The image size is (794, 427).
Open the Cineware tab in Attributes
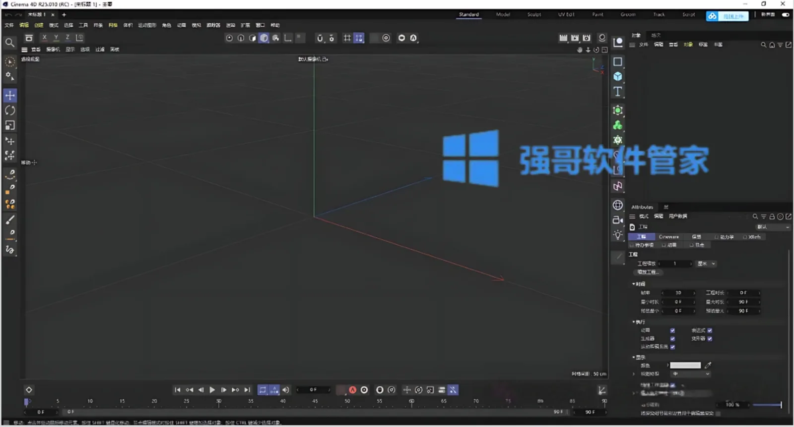click(x=669, y=237)
